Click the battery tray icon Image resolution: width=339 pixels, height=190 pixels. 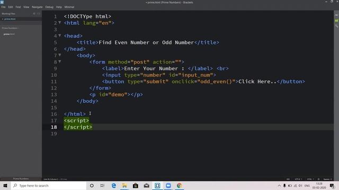[x=290, y=185]
